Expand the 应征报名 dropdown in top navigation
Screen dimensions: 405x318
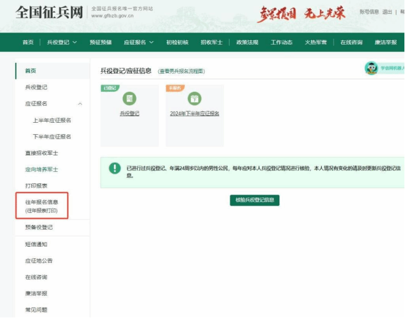tap(138, 42)
